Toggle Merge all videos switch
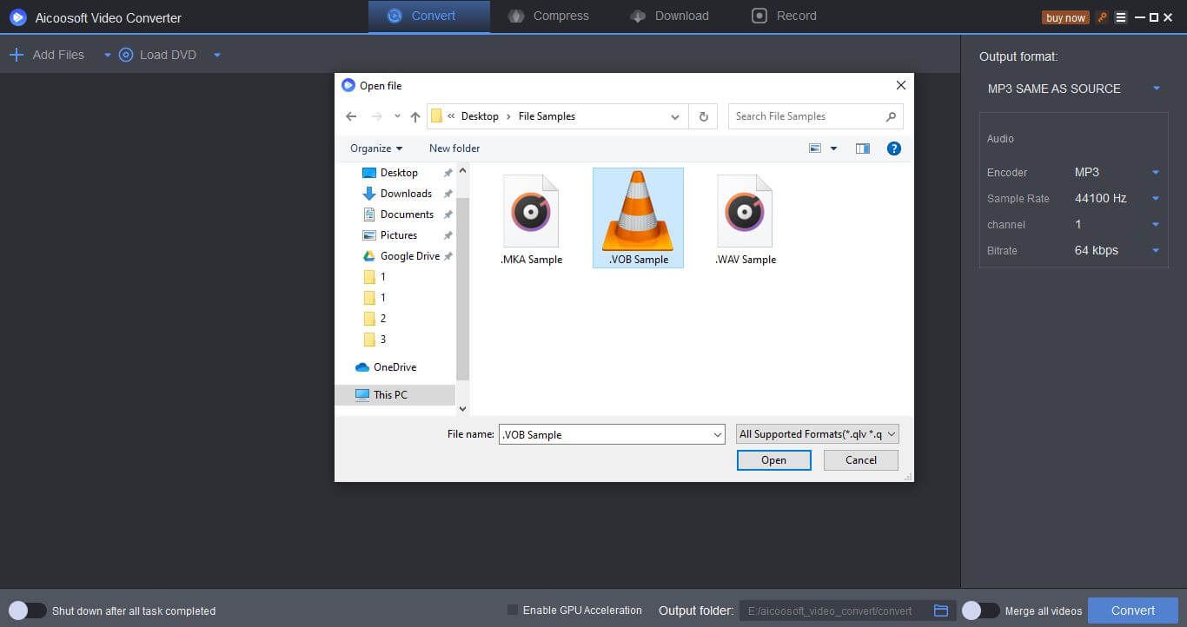 pos(980,610)
